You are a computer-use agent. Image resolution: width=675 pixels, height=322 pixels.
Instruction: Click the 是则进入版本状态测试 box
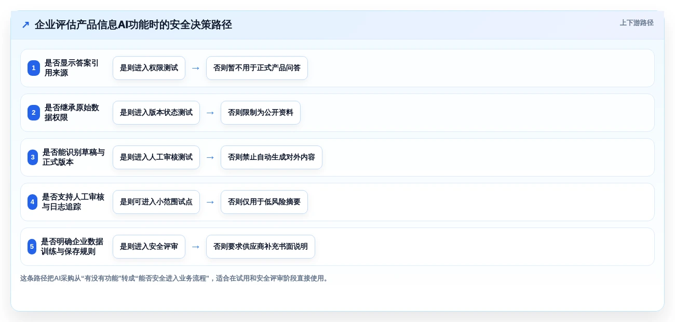click(x=156, y=113)
